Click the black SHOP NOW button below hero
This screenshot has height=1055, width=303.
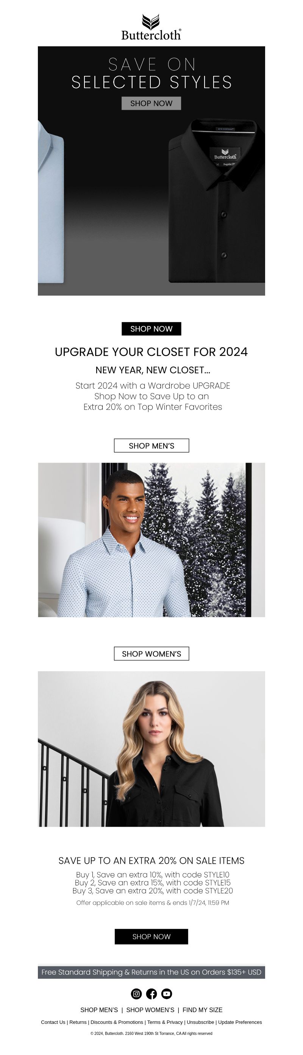(x=151, y=329)
